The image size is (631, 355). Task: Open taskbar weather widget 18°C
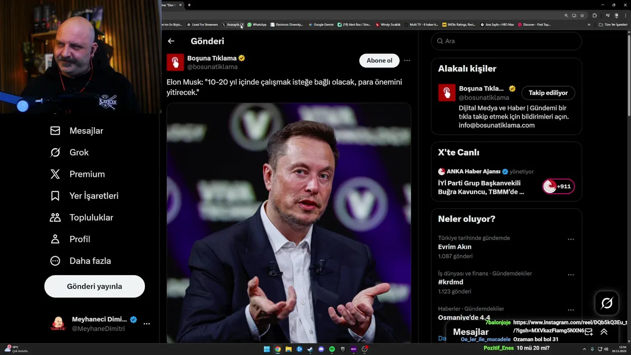[x=17, y=349]
